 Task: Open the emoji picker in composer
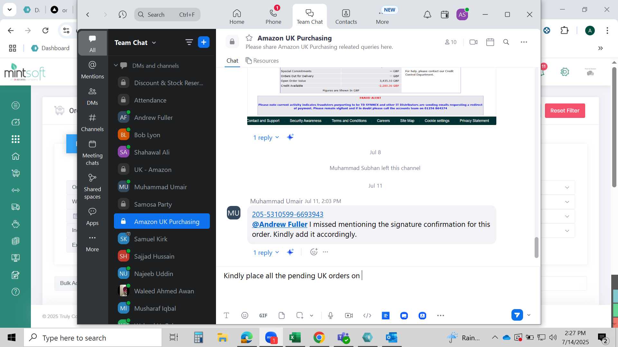[x=245, y=316]
